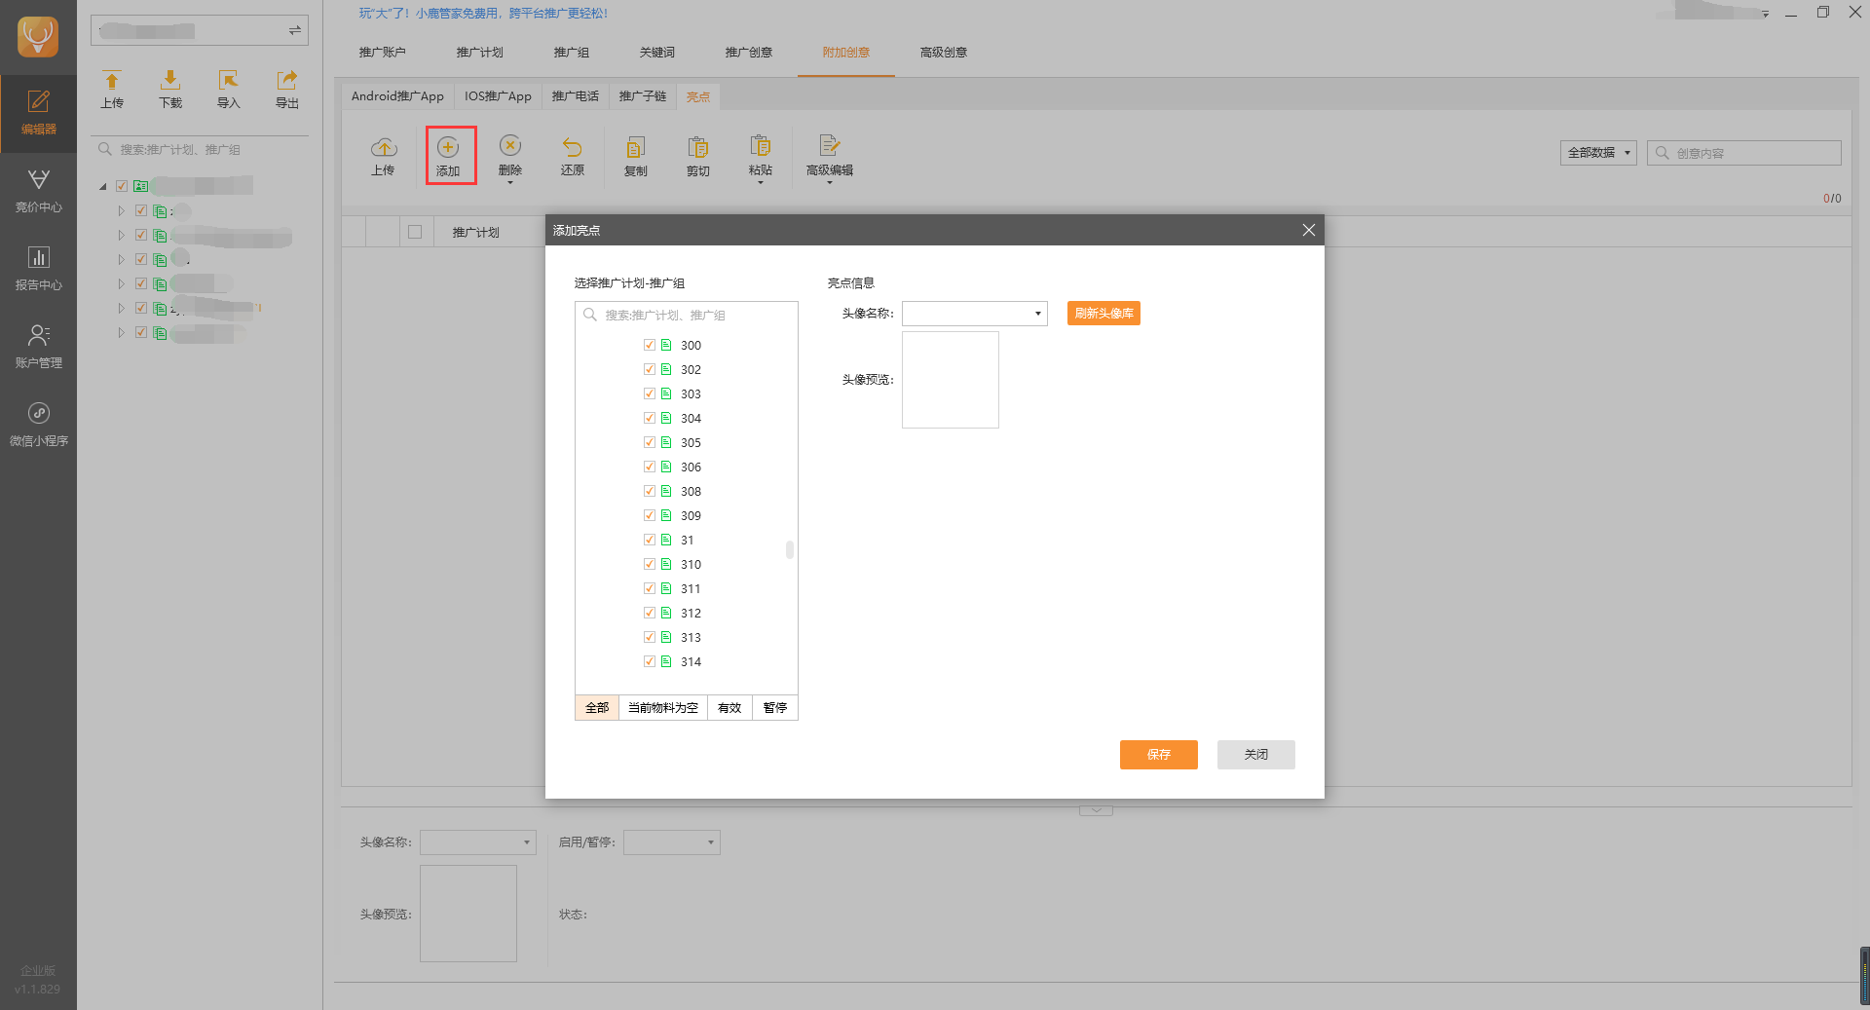Open the 删除 dropdown arrow
The height and width of the screenshot is (1010, 1870).
(x=510, y=182)
